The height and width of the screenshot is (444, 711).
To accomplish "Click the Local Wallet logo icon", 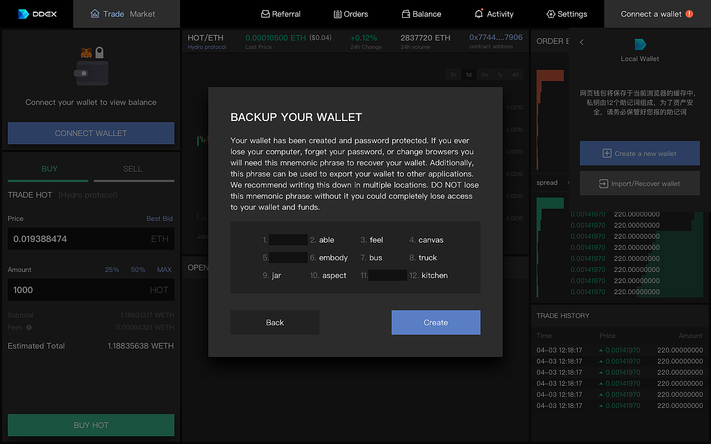I will coord(640,44).
